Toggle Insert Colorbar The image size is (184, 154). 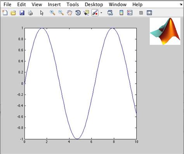click(x=121, y=13)
